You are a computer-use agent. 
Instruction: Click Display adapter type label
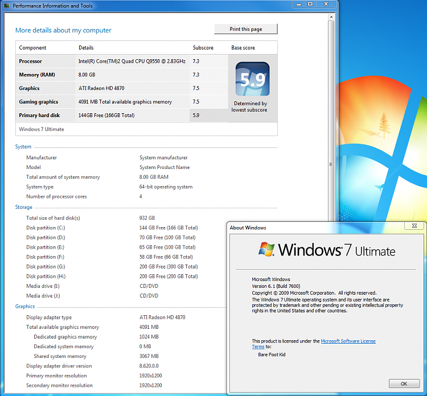tap(49, 317)
